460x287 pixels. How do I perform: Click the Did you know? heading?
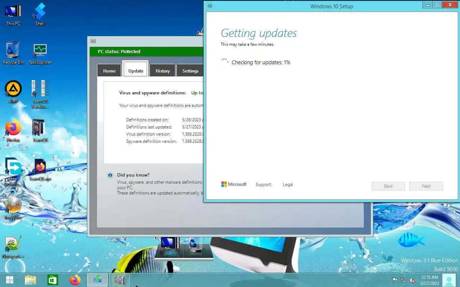(x=133, y=175)
